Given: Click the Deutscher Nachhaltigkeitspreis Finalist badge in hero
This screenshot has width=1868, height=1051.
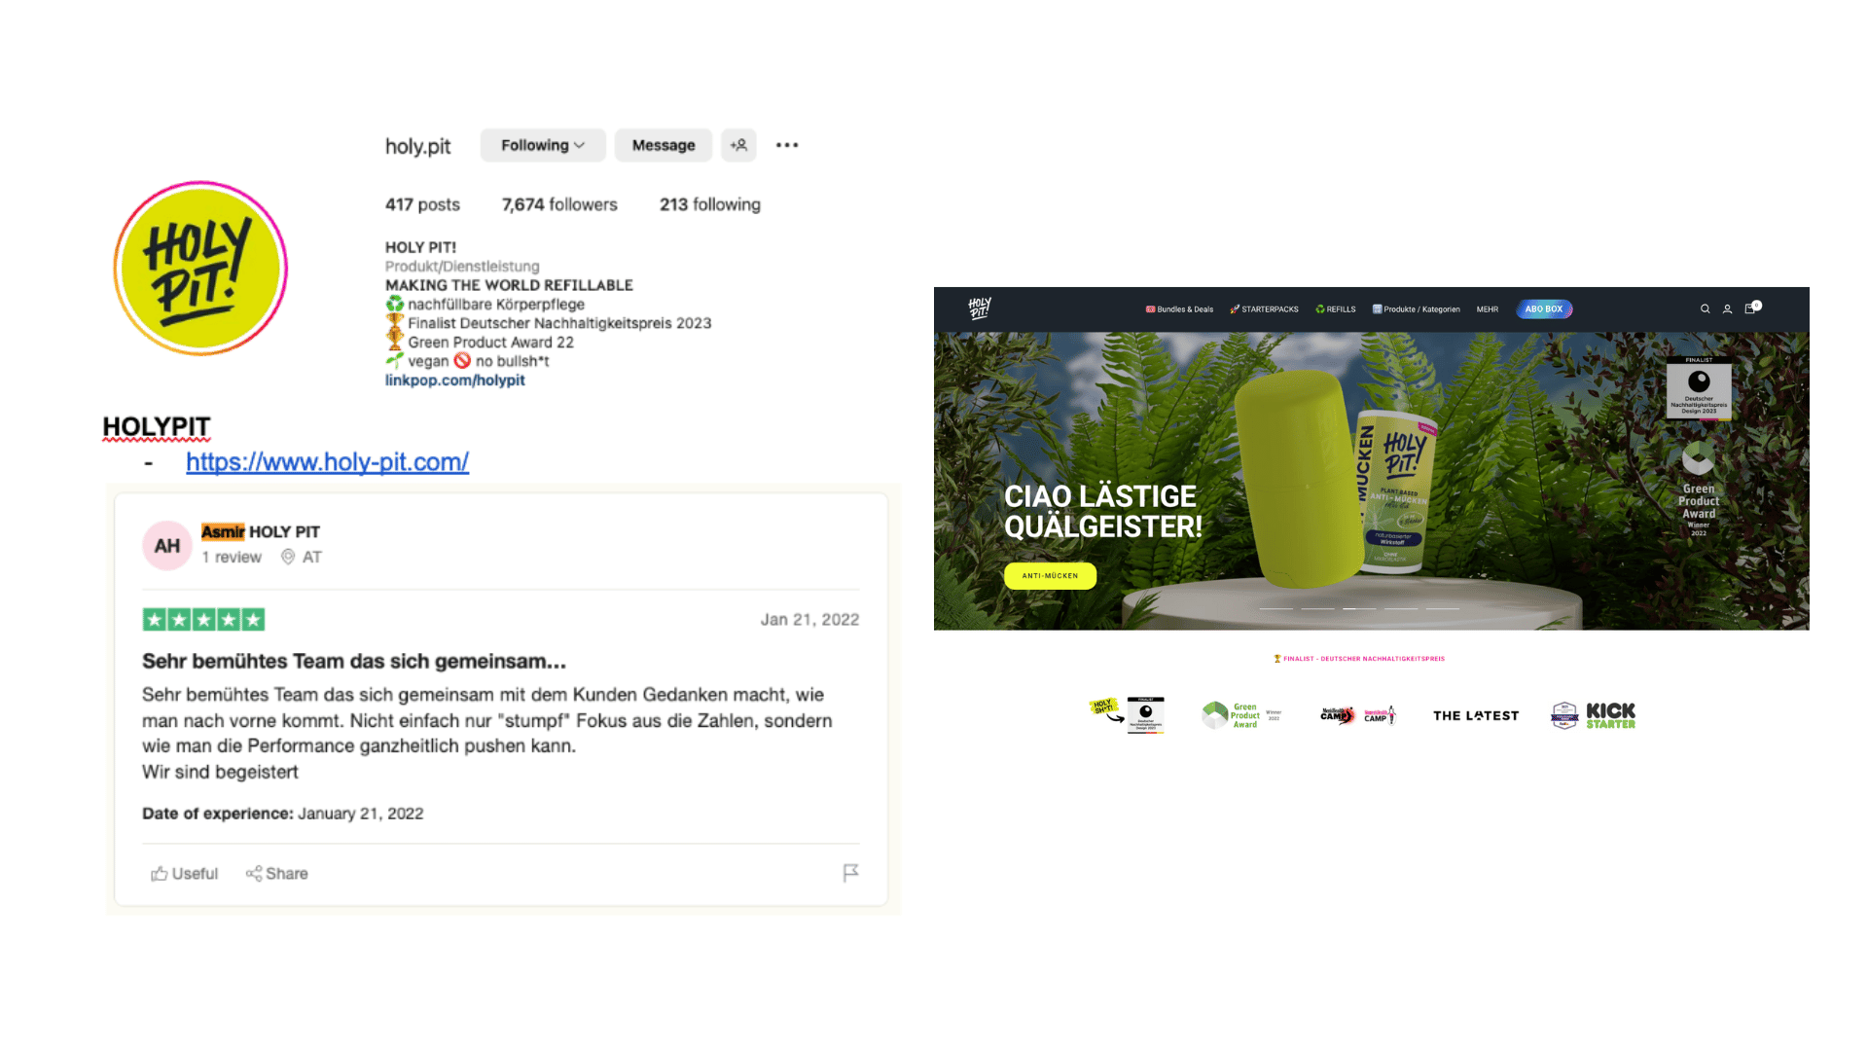Looking at the screenshot, I should point(1699,387).
